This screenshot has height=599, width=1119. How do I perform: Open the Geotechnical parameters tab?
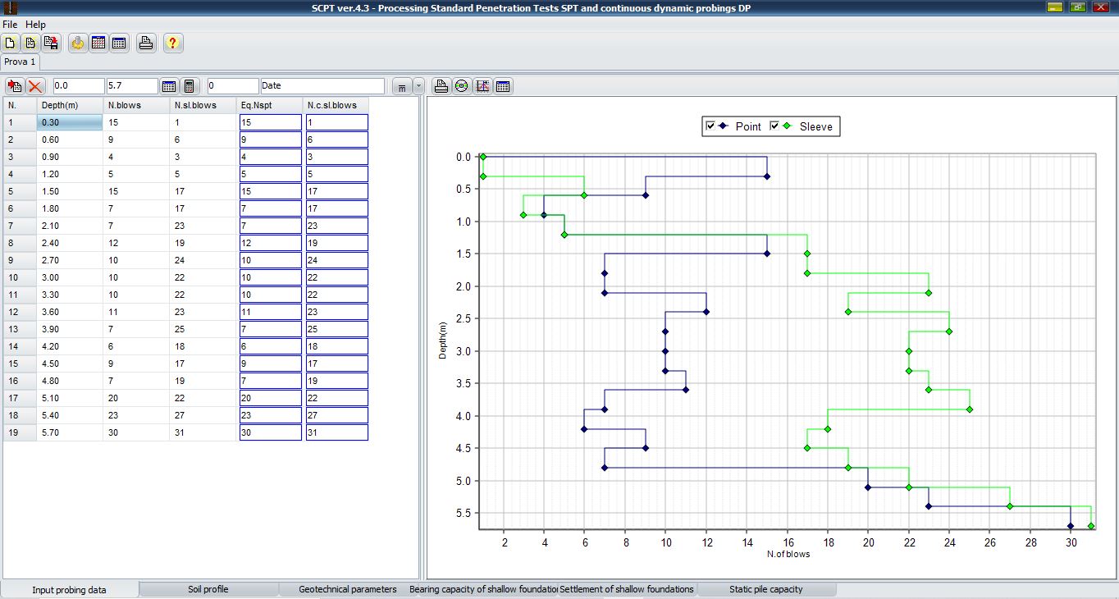pyautogui.click(x=347, y=589)
